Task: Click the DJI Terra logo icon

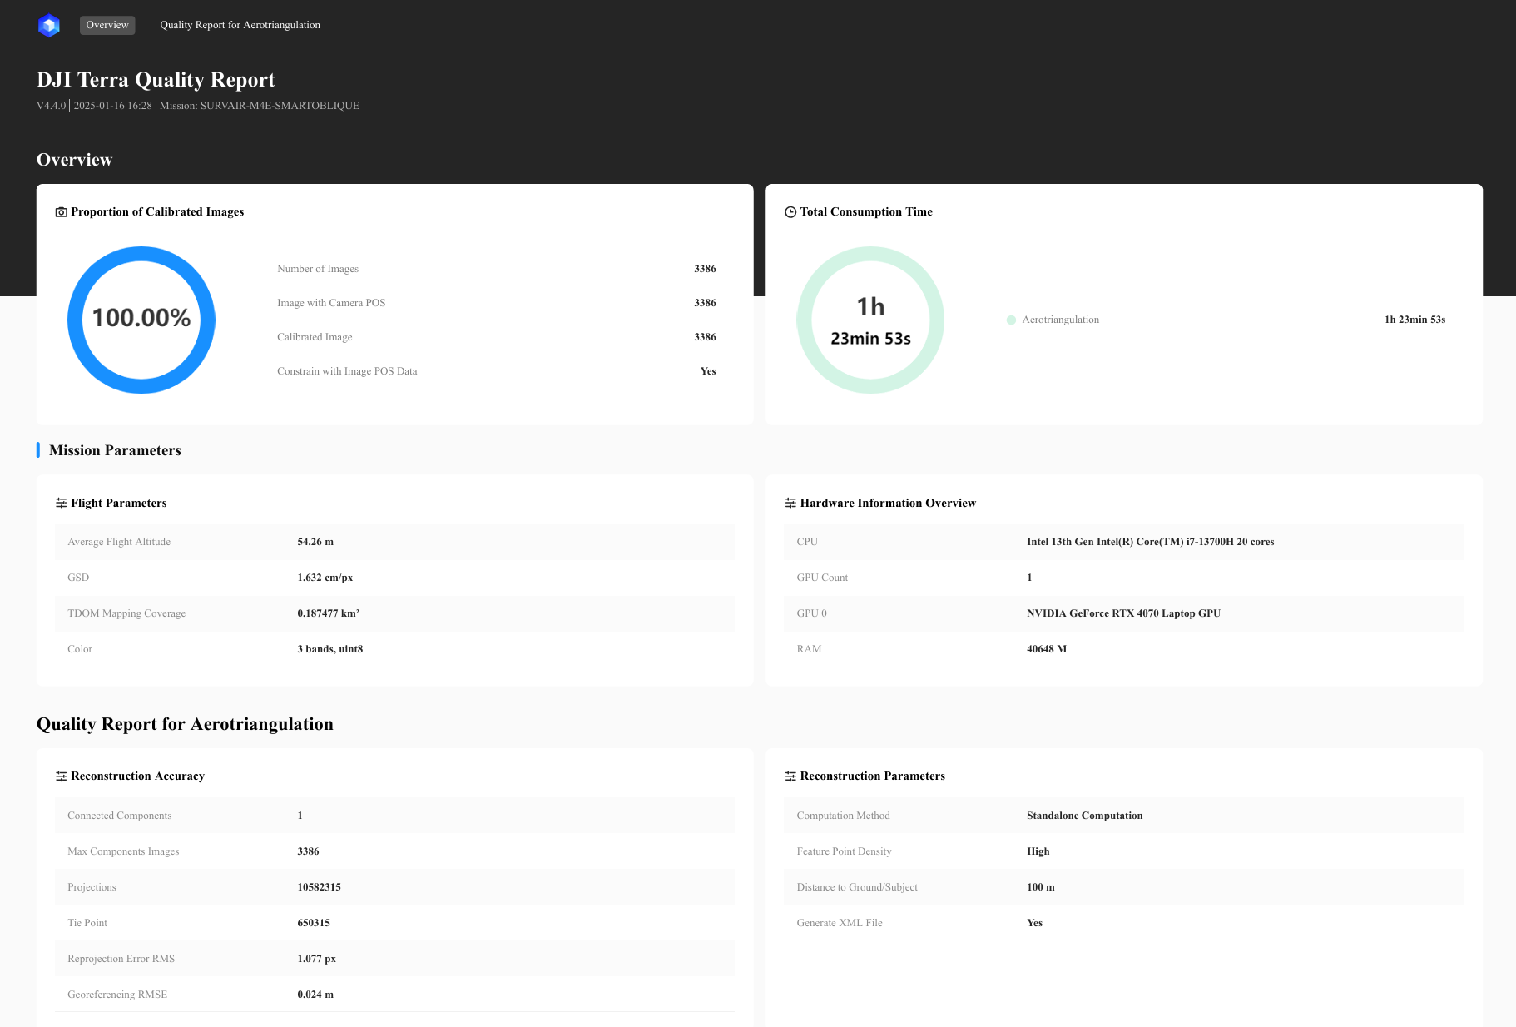Action: 49,25
